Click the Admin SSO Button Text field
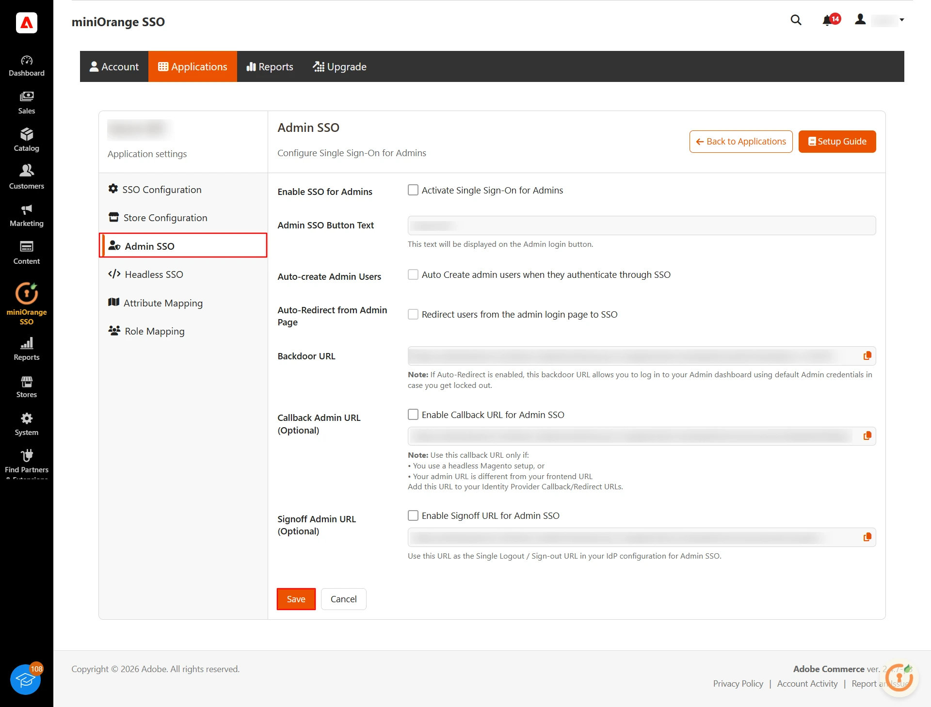Image resolution: width=931 pixels, height=707 pixels. [642, 225]
